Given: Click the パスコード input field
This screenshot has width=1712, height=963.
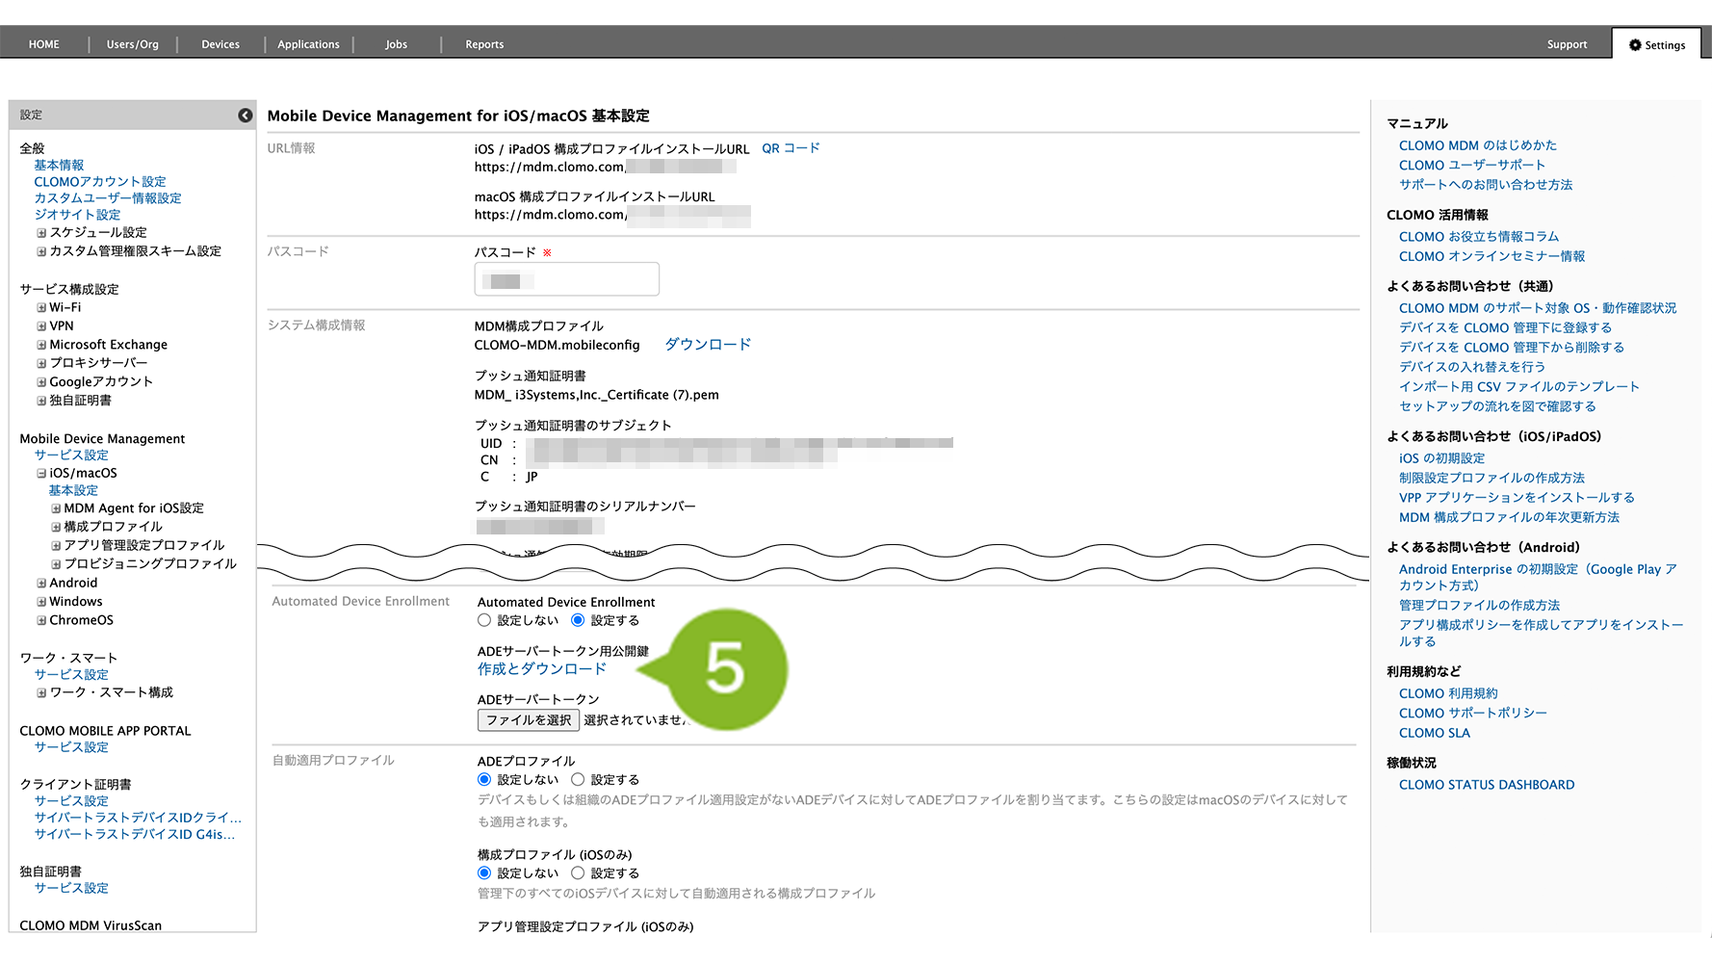Looking at the screenshot, I should [566, 279].
